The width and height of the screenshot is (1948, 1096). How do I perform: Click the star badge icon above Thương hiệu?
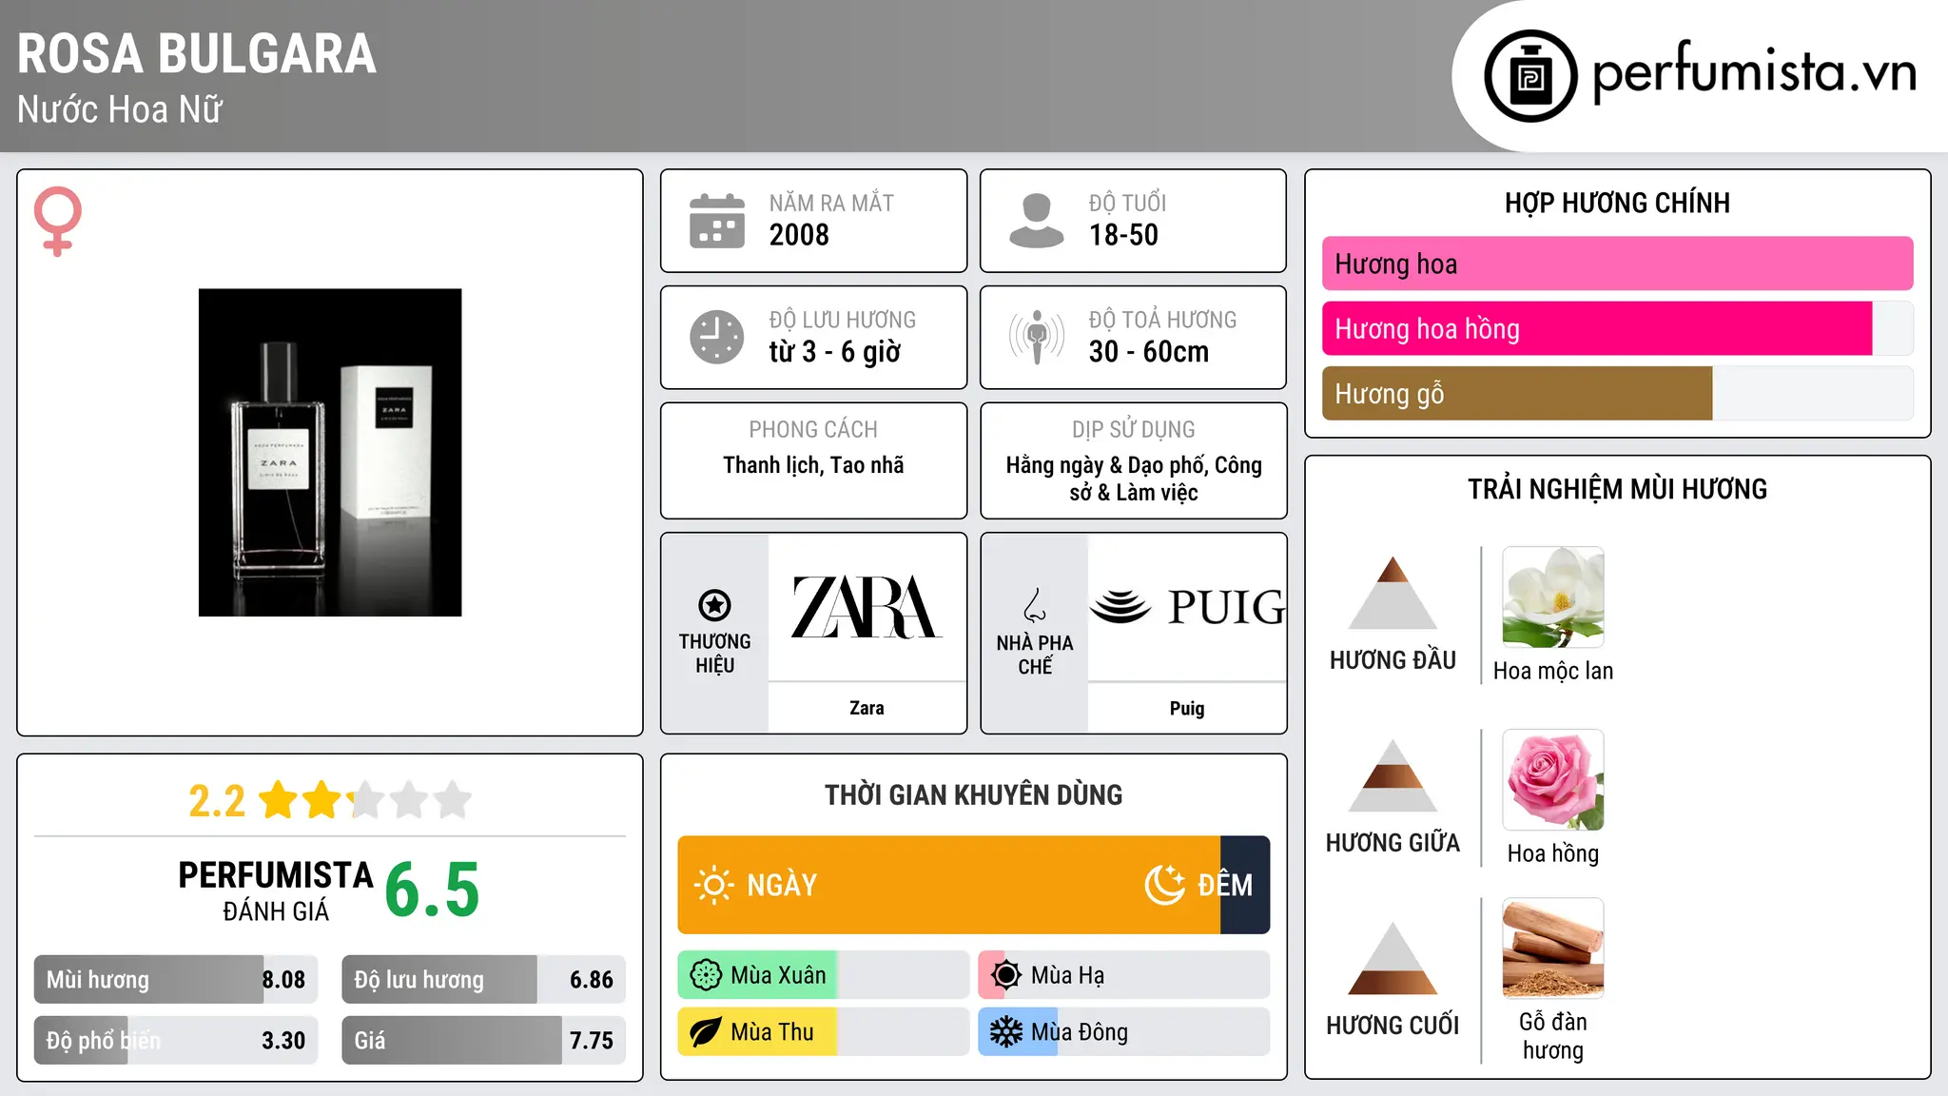point(714,605)
